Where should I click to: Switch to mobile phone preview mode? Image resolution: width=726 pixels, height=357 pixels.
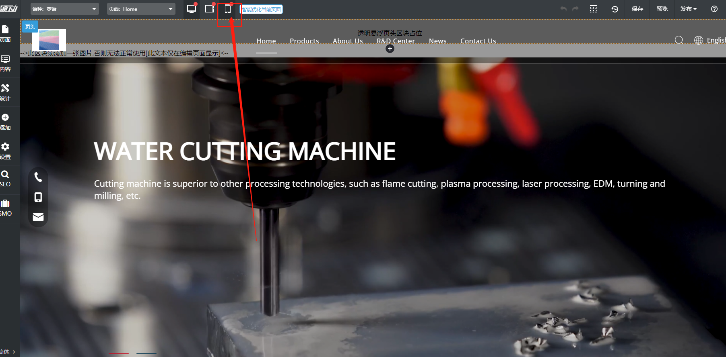coord(228,9)
